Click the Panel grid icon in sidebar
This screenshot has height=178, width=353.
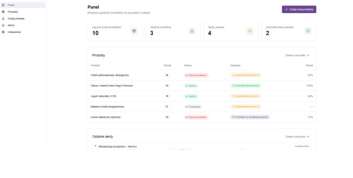3,5
